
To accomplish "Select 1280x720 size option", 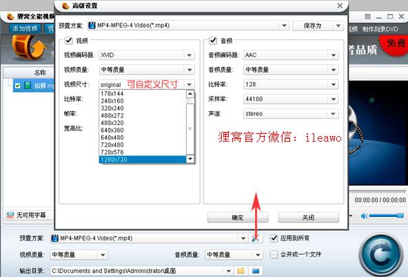I will tap(143, 160).
